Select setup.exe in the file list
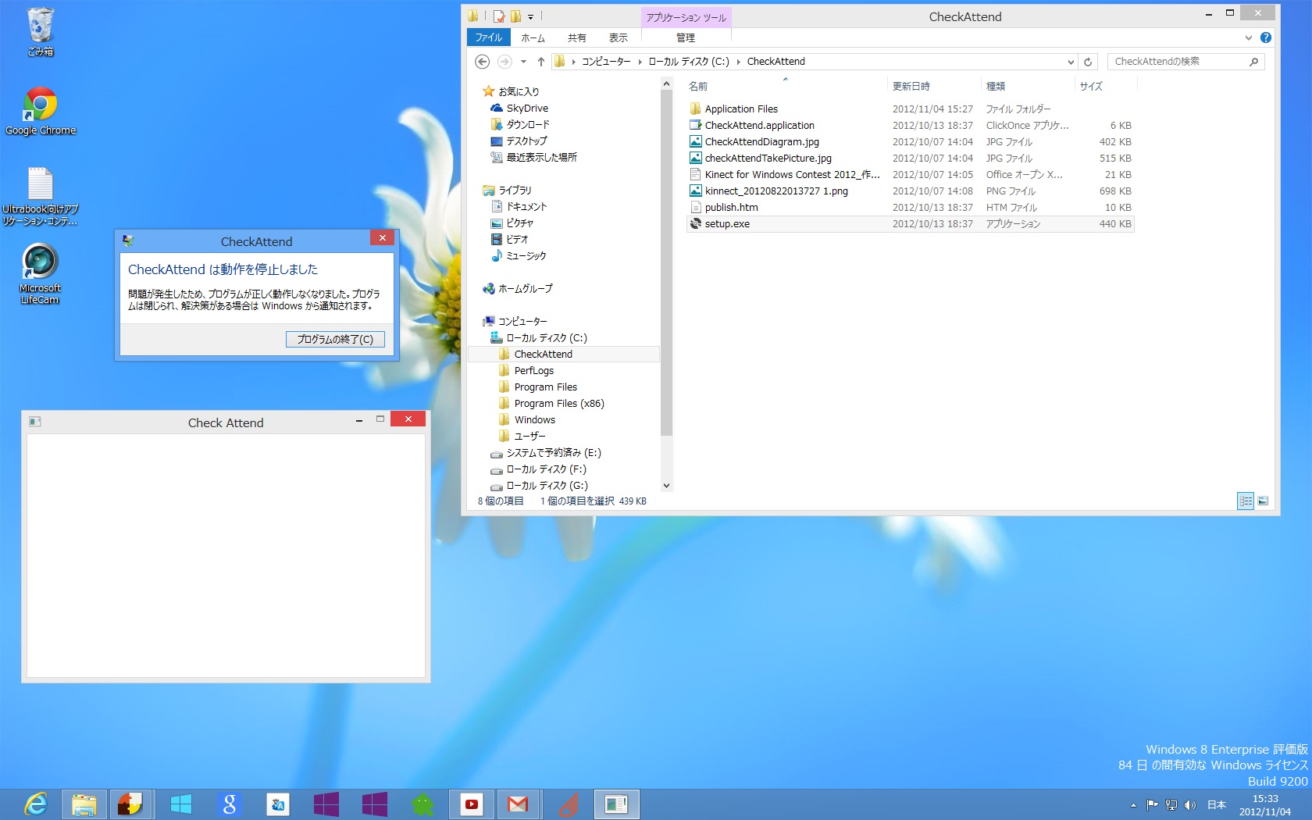1312x820 pixels. coord(727,224)
